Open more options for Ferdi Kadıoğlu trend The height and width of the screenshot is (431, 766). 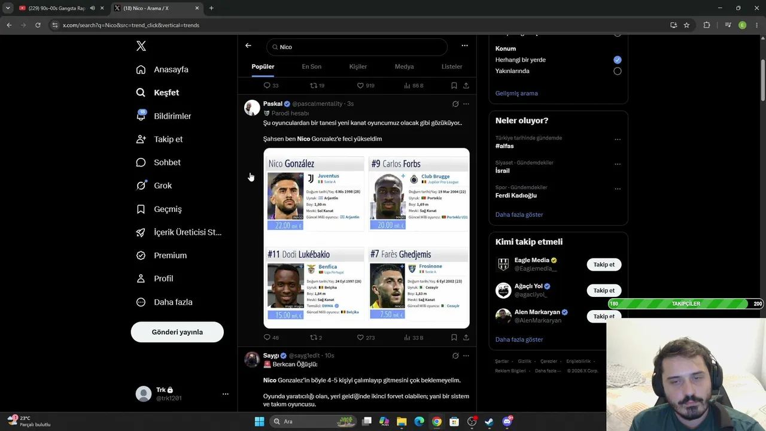click(618, 189)
